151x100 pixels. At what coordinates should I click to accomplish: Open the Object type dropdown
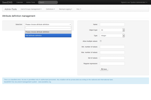coord(112,30)
